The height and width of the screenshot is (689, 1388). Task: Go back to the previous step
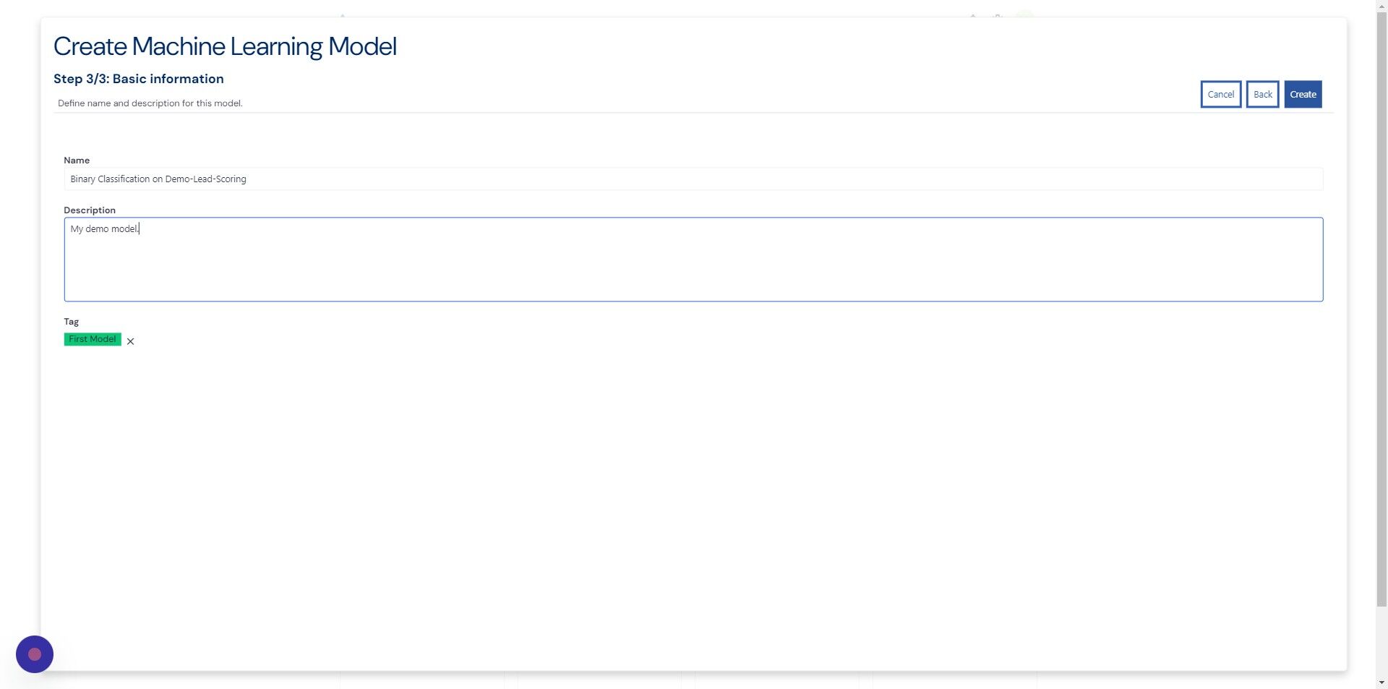tap(1262, 94)
